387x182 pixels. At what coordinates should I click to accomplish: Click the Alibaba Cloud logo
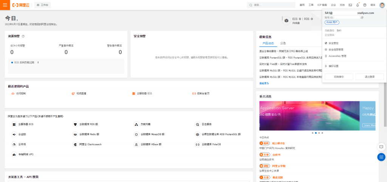tap(21, 5)
